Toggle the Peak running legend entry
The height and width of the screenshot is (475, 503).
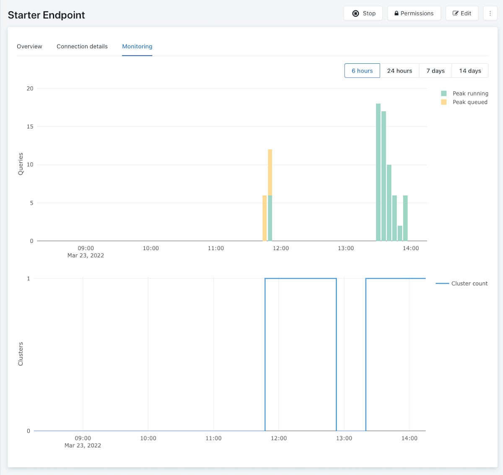464,94
